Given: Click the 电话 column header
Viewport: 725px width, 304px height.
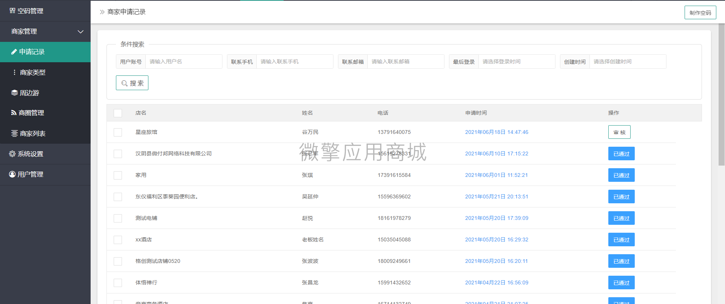Looking at the screenshot, I should (383, 113).
